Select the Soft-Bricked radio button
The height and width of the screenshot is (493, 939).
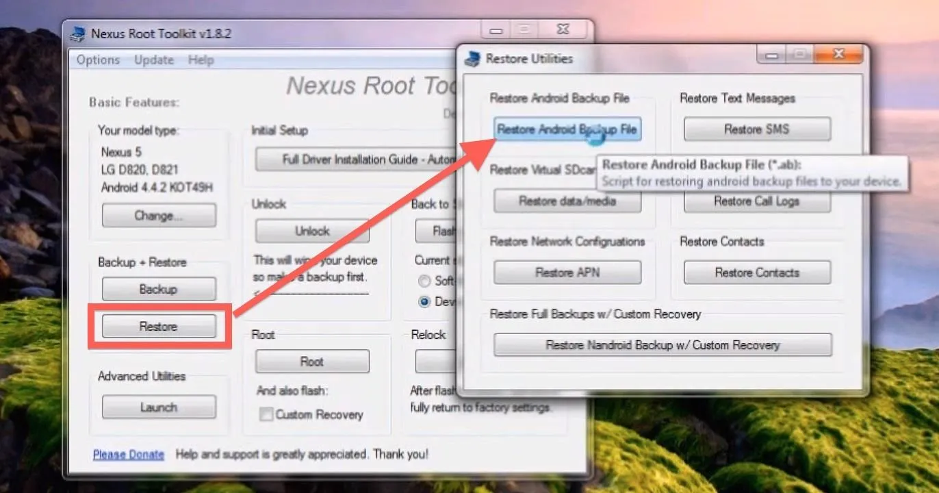coord(424,281)
